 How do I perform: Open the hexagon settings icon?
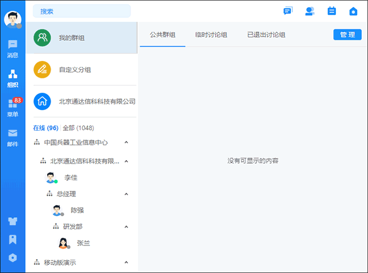click(13, 257)
